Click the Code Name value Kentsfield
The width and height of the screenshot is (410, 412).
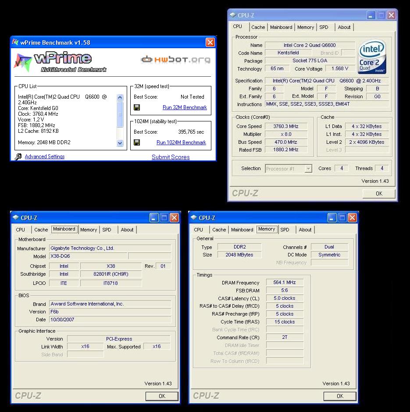tap(288, 53)
